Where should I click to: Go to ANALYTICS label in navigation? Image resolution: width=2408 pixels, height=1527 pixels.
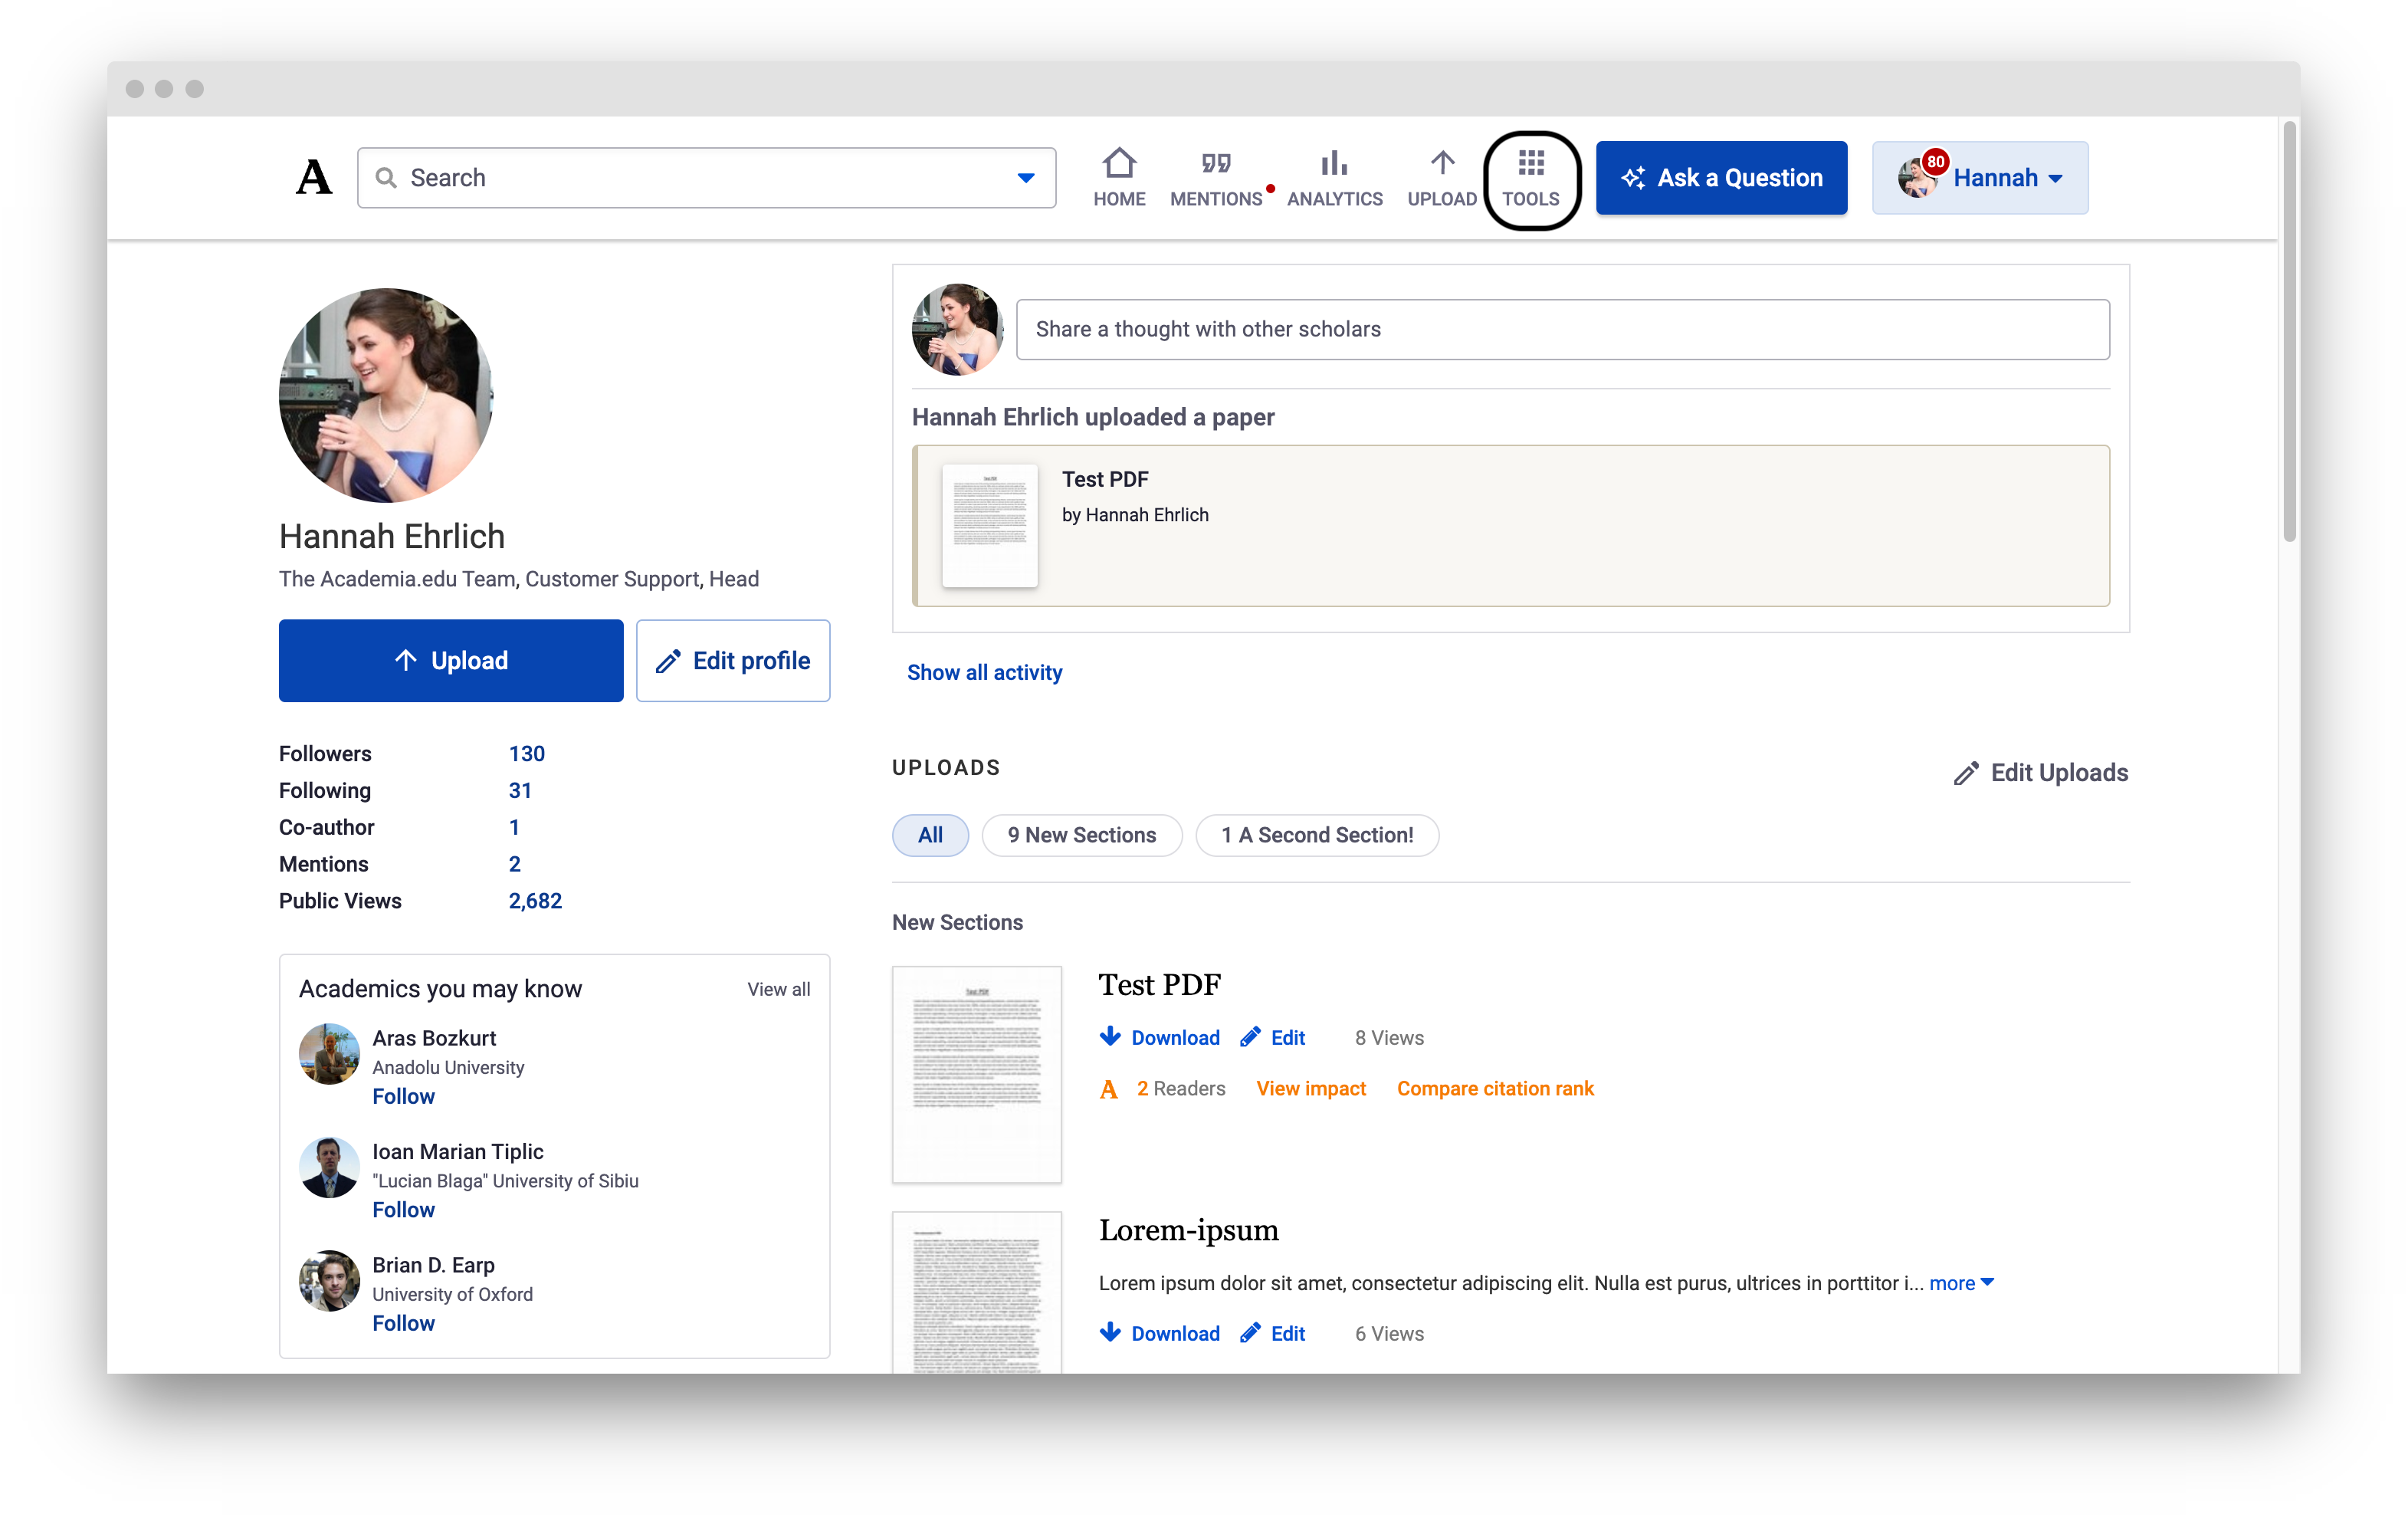1334,199
